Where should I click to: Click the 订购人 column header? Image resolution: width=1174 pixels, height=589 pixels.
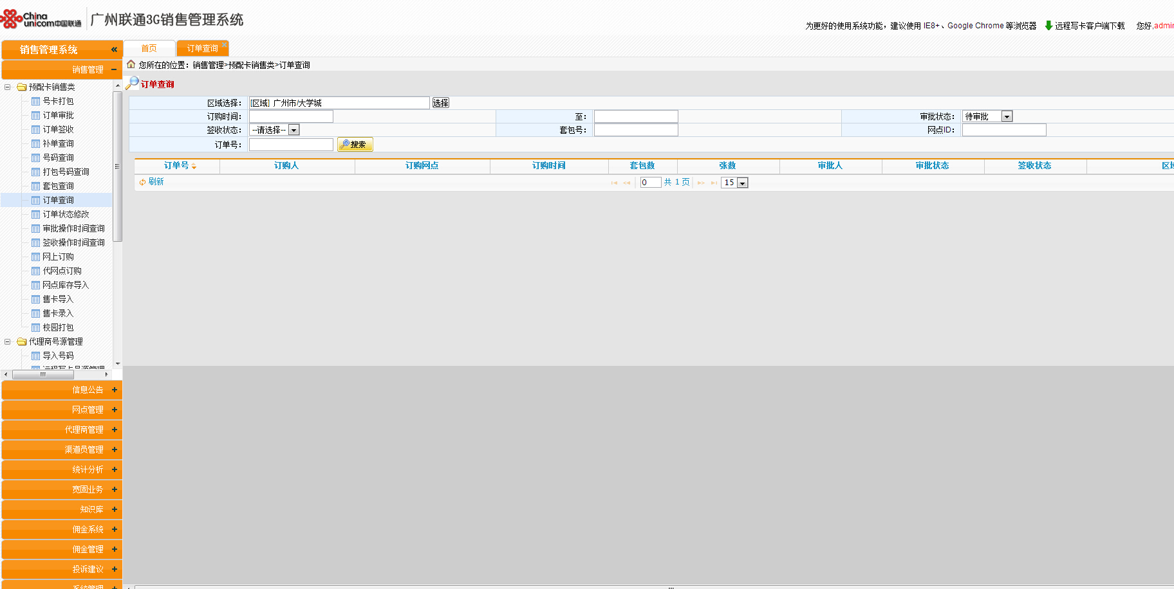(287, 166)
